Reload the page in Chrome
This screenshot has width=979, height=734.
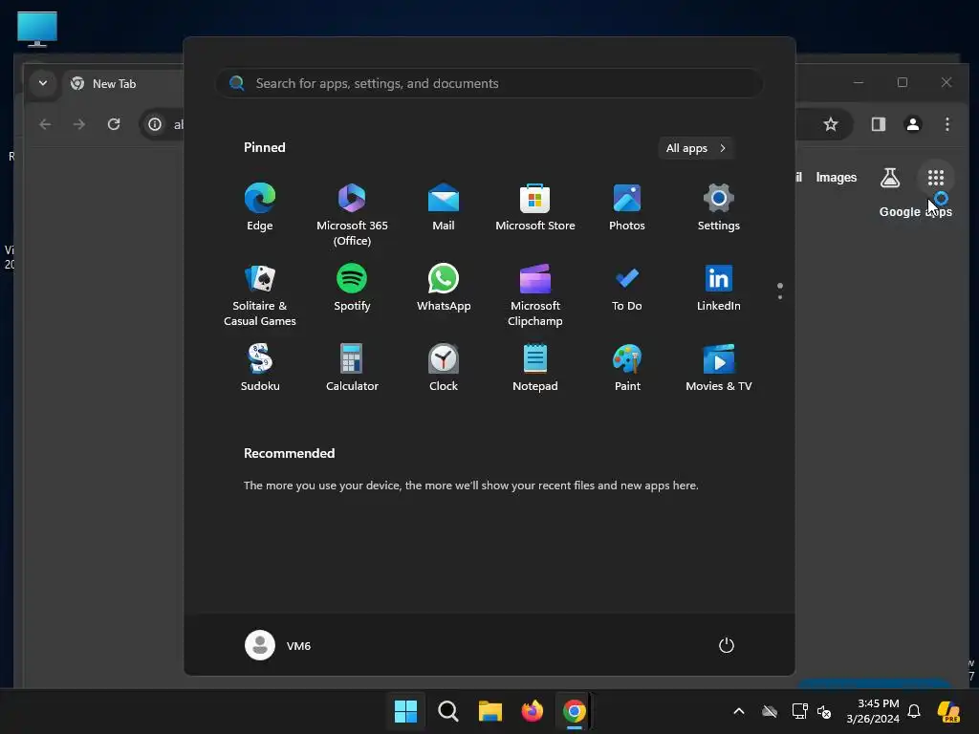click(114, 124)
